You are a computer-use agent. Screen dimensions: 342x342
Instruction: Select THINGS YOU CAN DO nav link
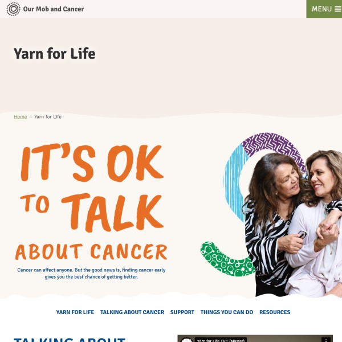(x=227, y=312)
